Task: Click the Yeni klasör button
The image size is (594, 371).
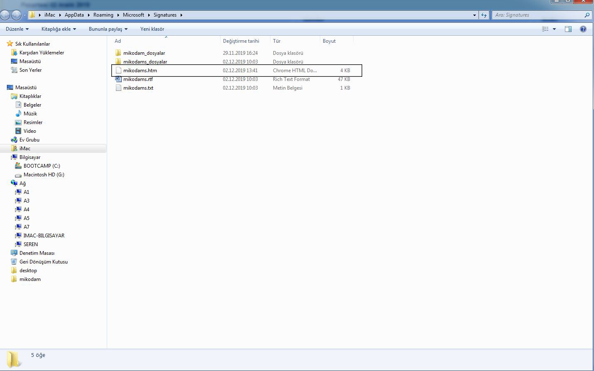Action: [x=152, y=29]
